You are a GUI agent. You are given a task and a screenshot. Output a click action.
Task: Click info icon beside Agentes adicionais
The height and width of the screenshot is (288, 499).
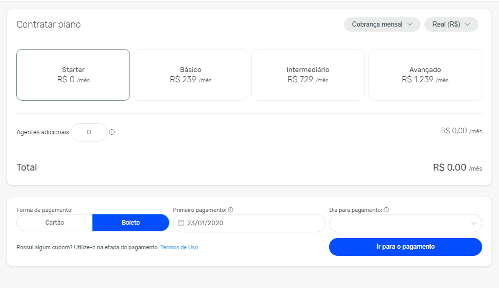click(112, 132)
